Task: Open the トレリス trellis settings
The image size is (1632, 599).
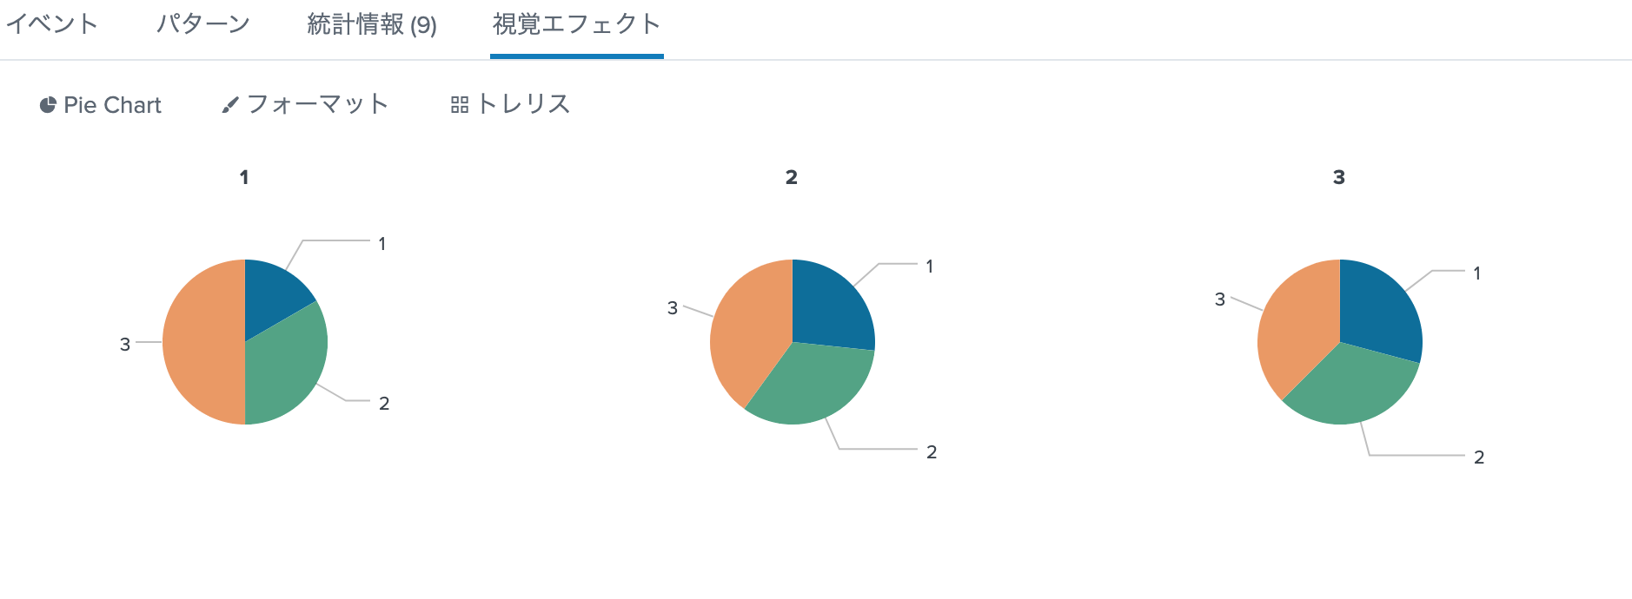Action: [511, 104]
